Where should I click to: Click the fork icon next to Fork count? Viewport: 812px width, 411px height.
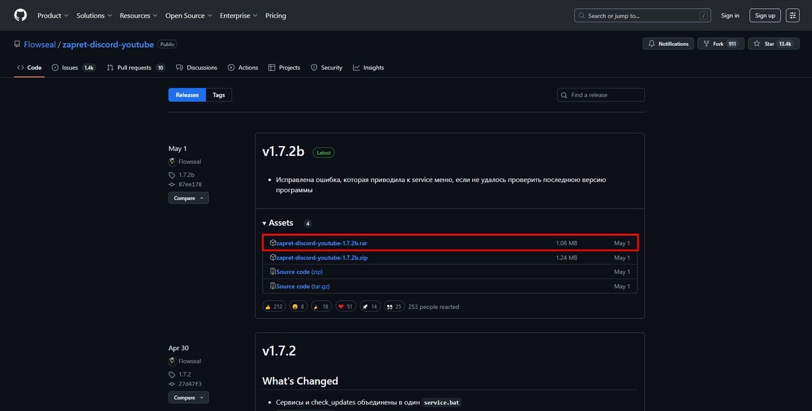707,43
